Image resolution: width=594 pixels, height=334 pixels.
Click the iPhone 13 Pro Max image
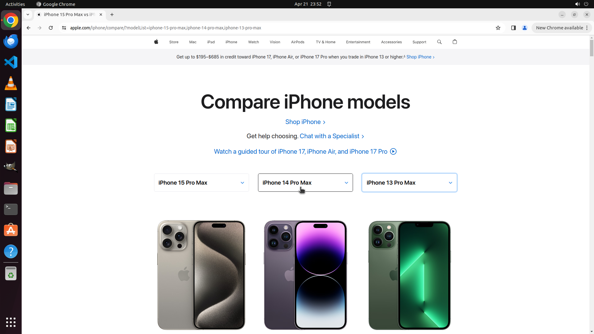(x=409, y=275)
